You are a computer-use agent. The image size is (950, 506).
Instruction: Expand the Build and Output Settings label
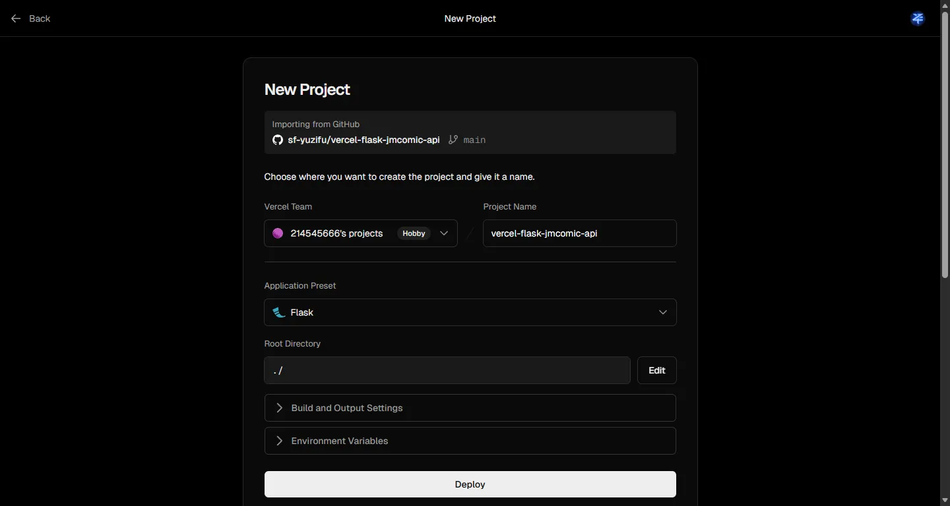pos(347,408)
